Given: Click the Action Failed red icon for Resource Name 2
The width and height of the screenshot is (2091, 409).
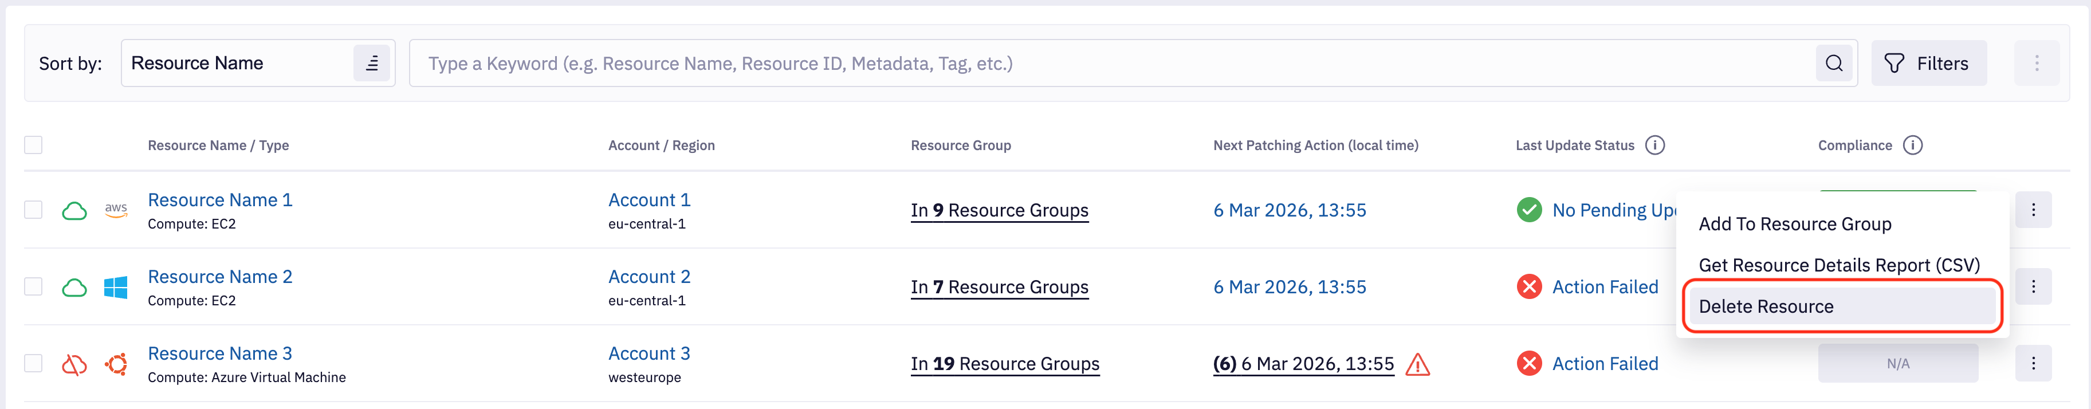Looking at the screenshot, I should coord(1529,286).
